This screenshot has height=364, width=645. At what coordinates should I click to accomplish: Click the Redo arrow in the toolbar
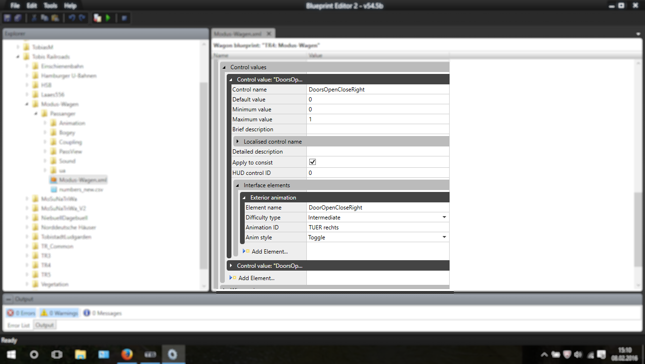(x=82, y=18)
